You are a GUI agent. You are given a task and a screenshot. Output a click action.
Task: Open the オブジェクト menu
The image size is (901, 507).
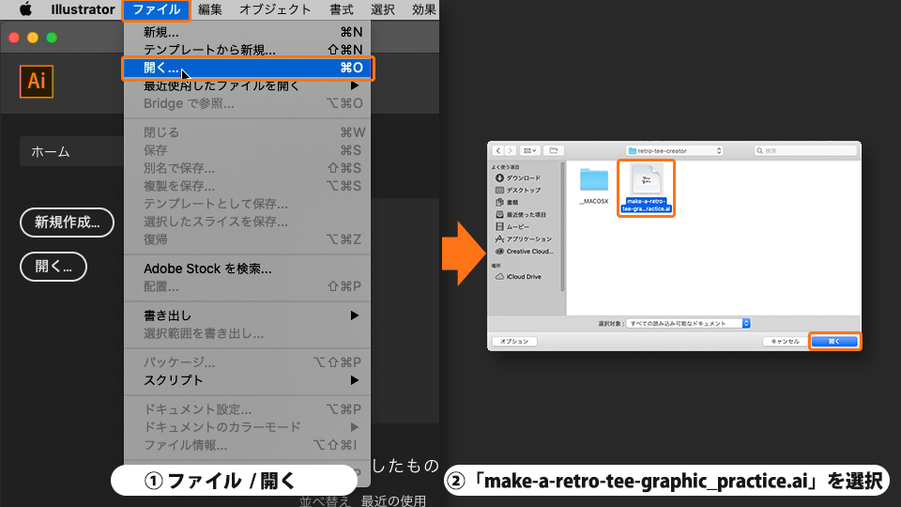[275, 9]
